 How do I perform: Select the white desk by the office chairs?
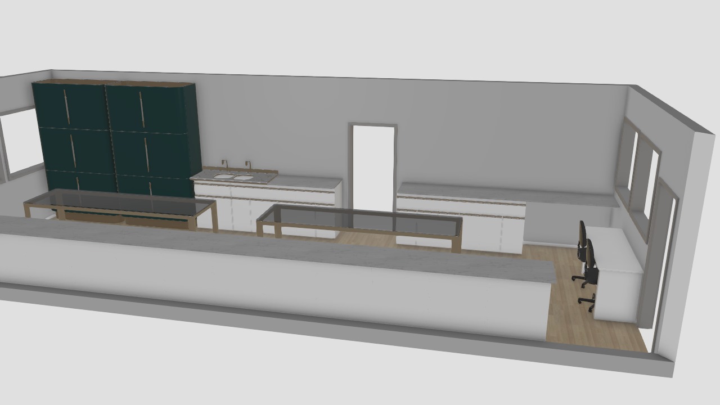[x=616, y=273]
